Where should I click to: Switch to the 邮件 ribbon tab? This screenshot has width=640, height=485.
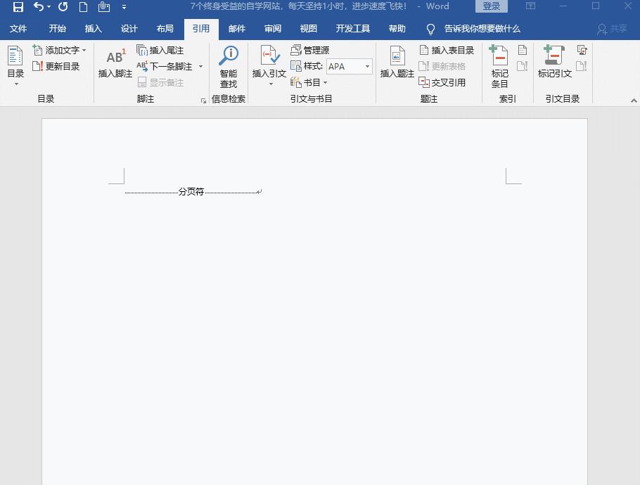pos(237,29)
